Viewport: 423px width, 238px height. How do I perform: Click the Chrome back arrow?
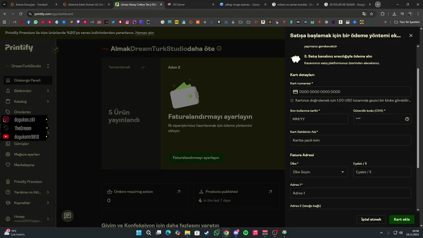[x=5, y=14]
